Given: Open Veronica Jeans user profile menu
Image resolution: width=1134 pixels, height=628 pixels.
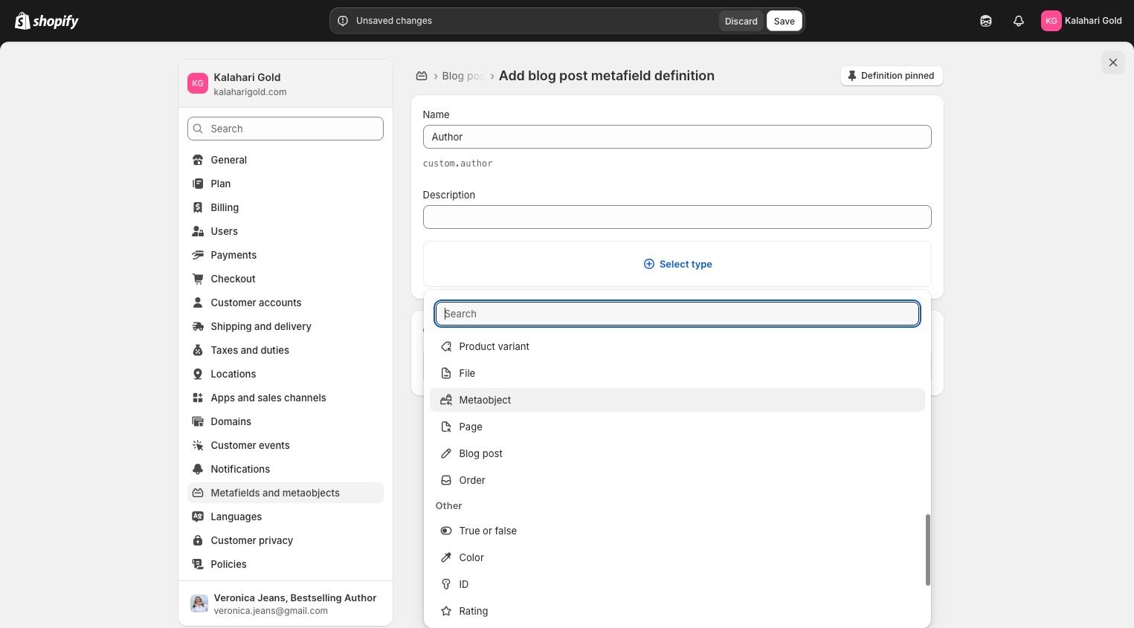Looking at the screenshot, I should tap(286, 603).
